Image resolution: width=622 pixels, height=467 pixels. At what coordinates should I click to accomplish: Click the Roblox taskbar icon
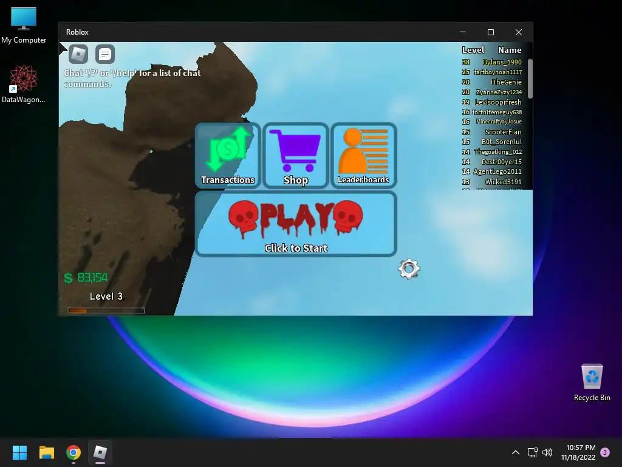point(100,452)
